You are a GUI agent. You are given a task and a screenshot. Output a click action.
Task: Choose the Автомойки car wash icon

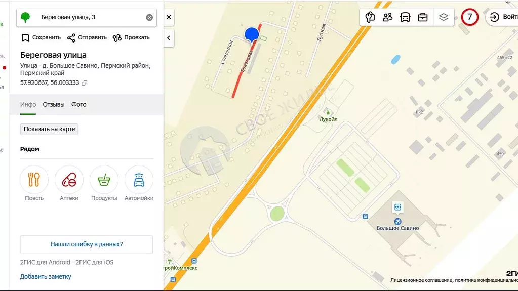click(x=139, y=180)
